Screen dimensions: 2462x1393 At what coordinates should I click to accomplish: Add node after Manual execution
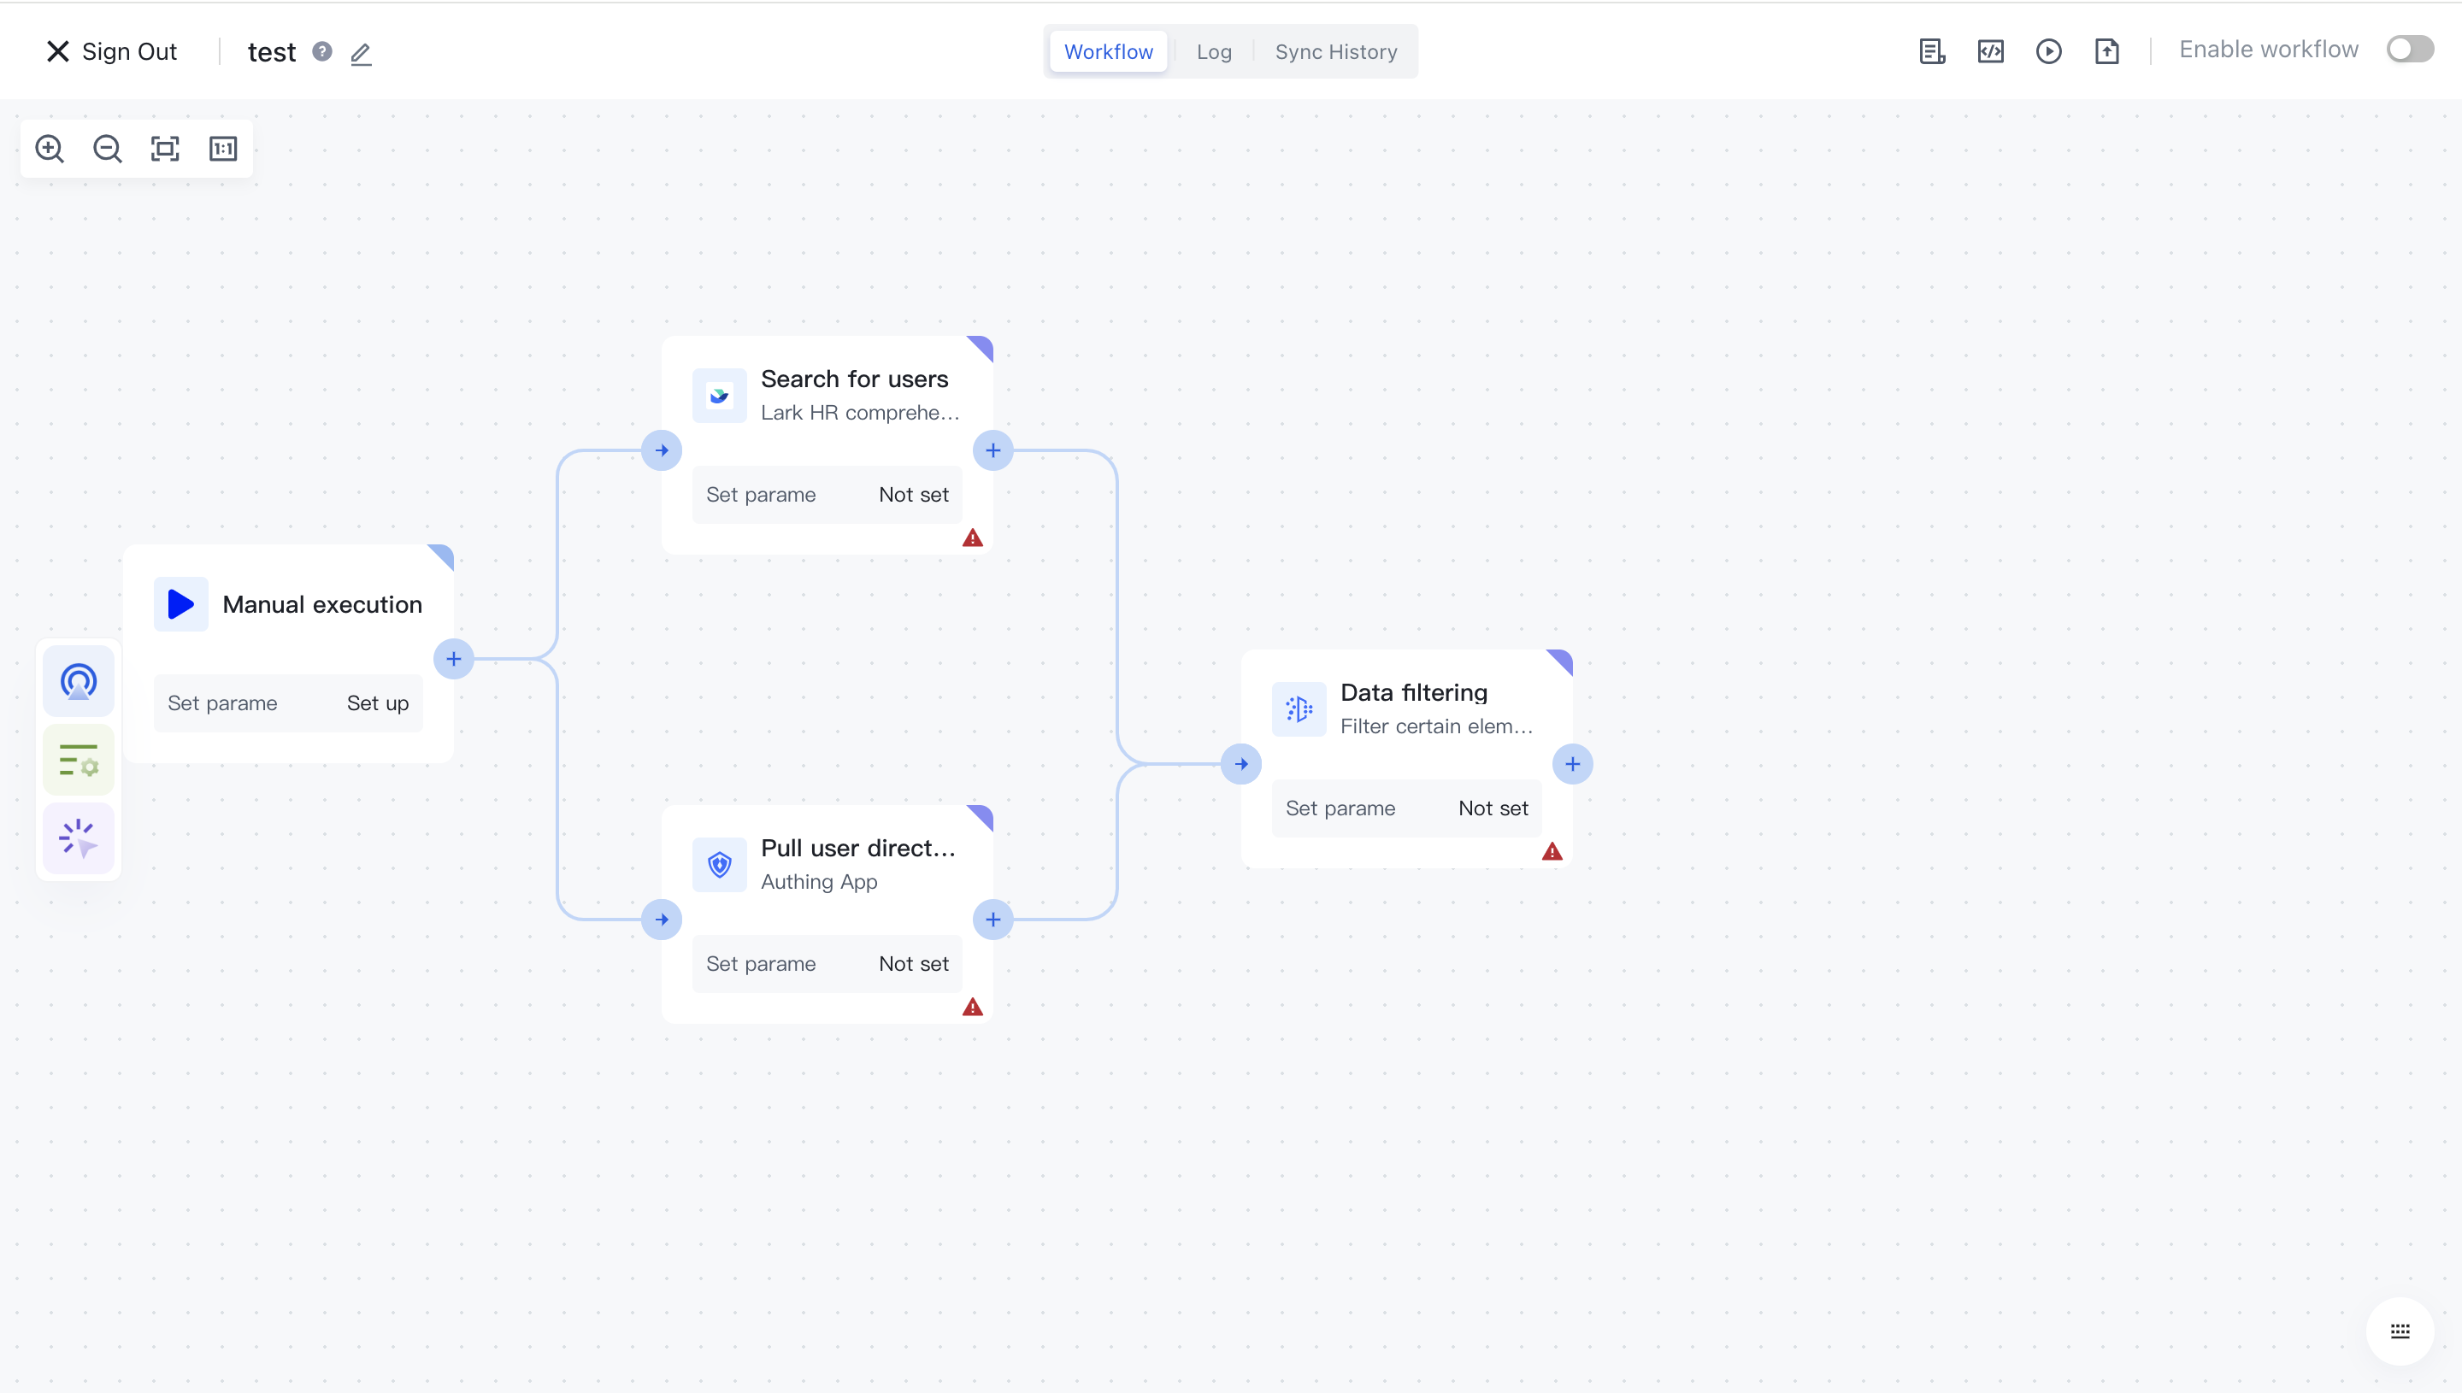point(454,659)
